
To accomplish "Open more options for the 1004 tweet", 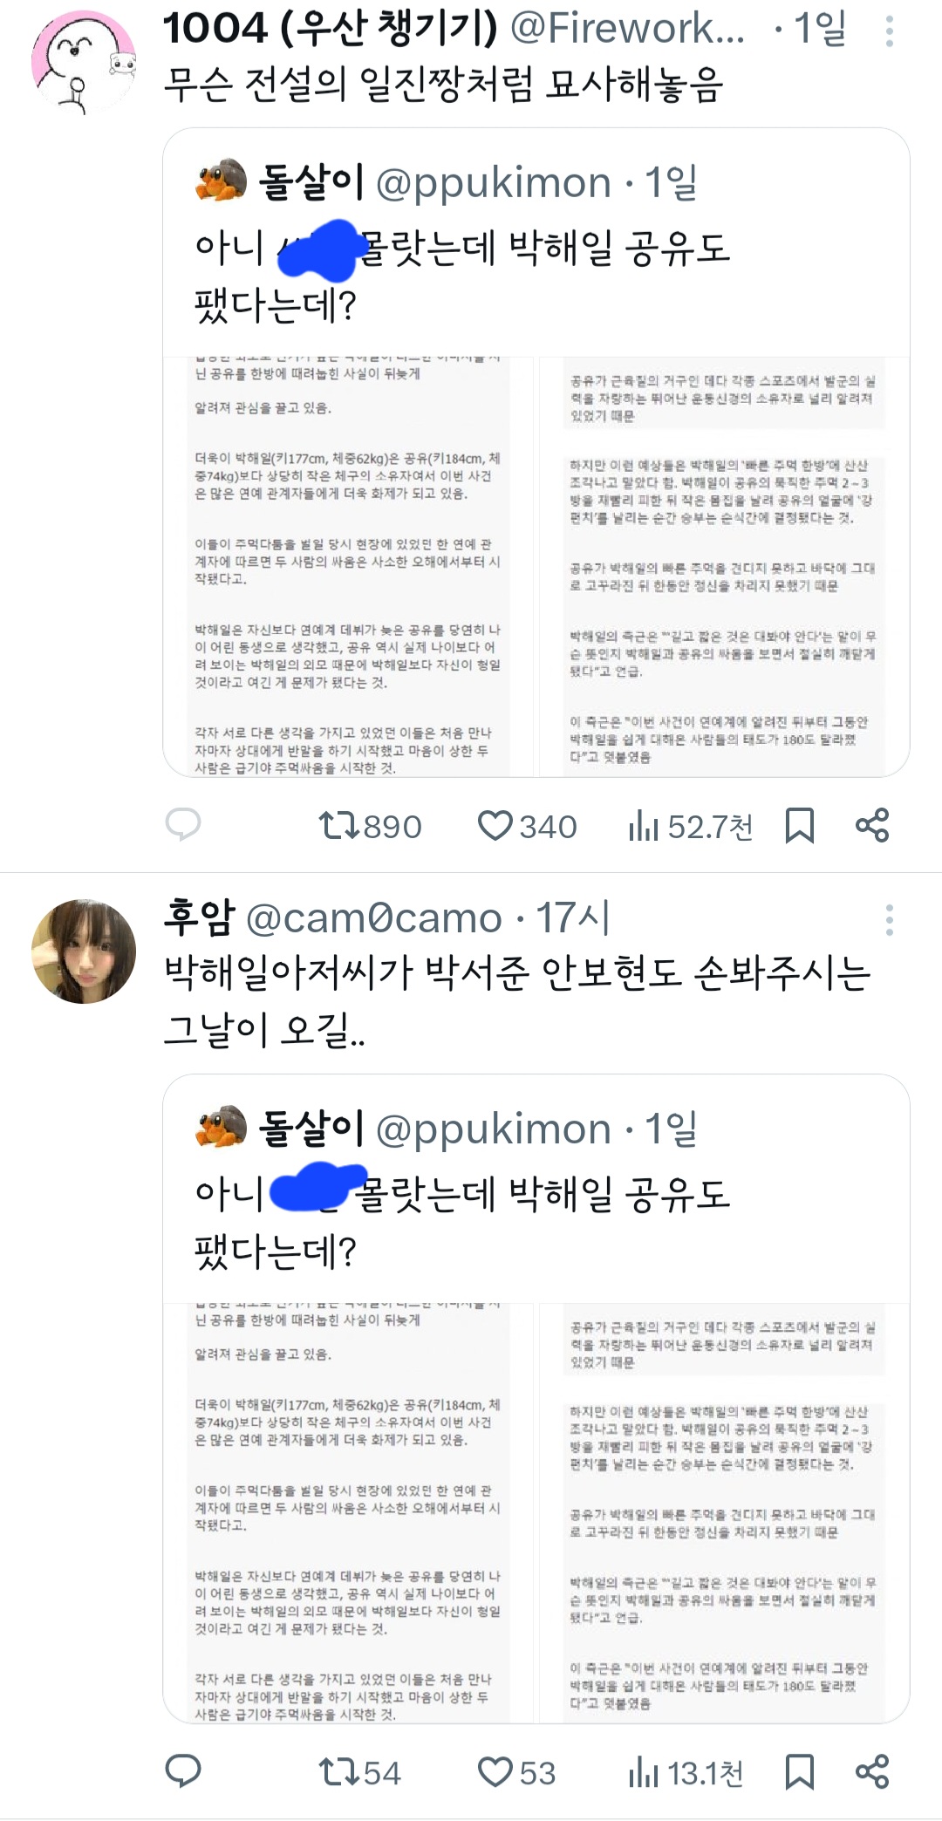I will (889, 31).
